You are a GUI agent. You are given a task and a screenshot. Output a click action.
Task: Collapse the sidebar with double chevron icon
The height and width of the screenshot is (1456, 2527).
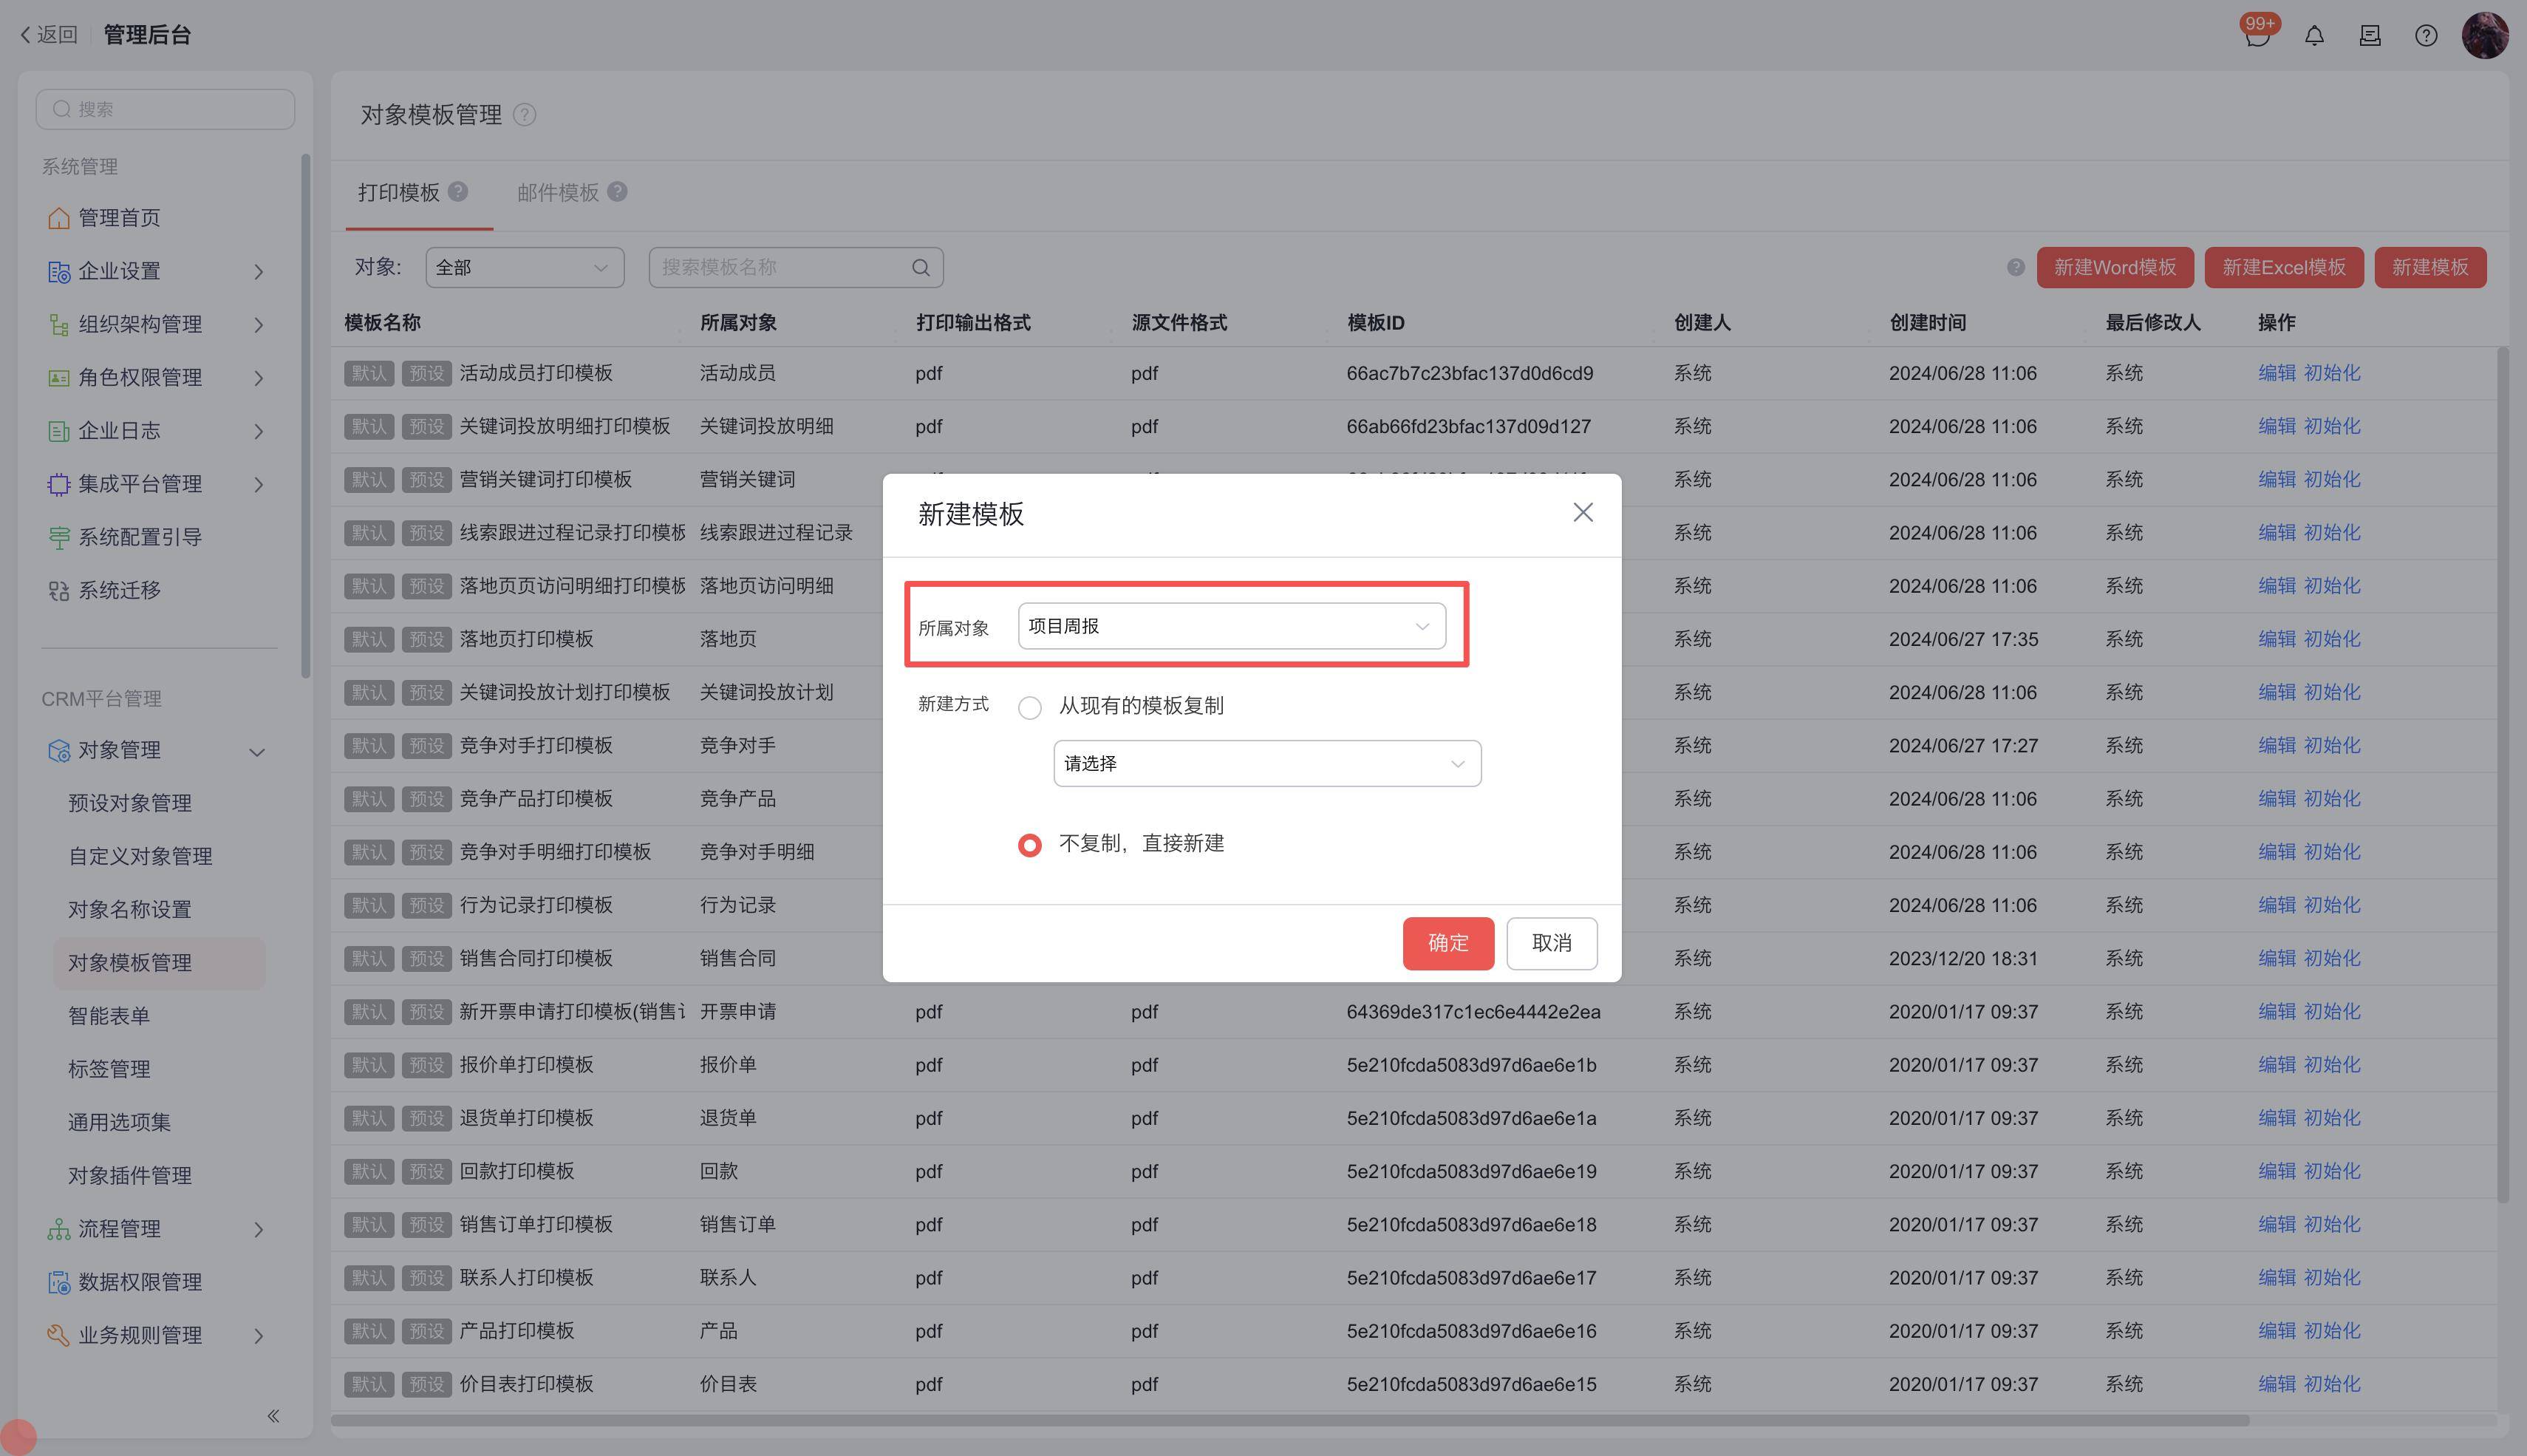point(273,1415)
